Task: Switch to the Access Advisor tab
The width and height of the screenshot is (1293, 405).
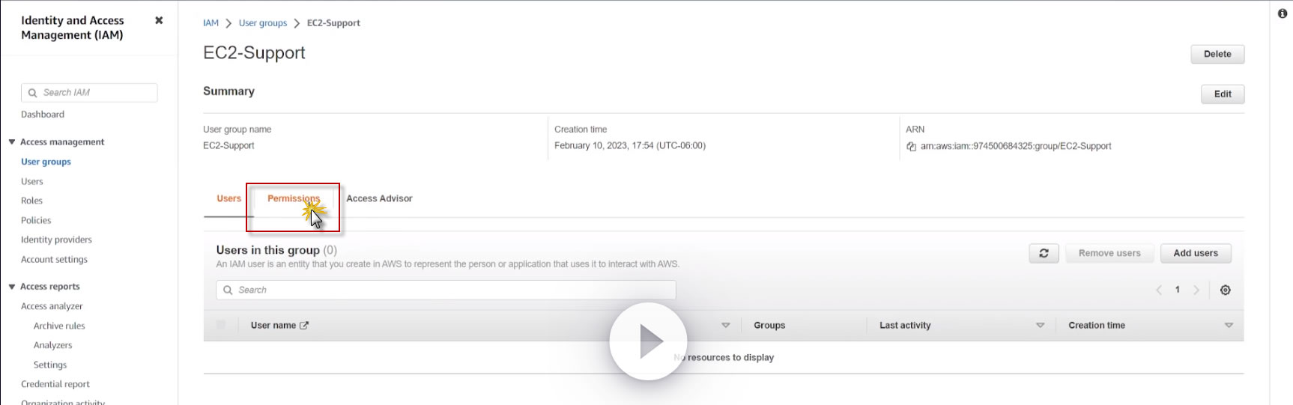Action: click(x=379, y=198)
